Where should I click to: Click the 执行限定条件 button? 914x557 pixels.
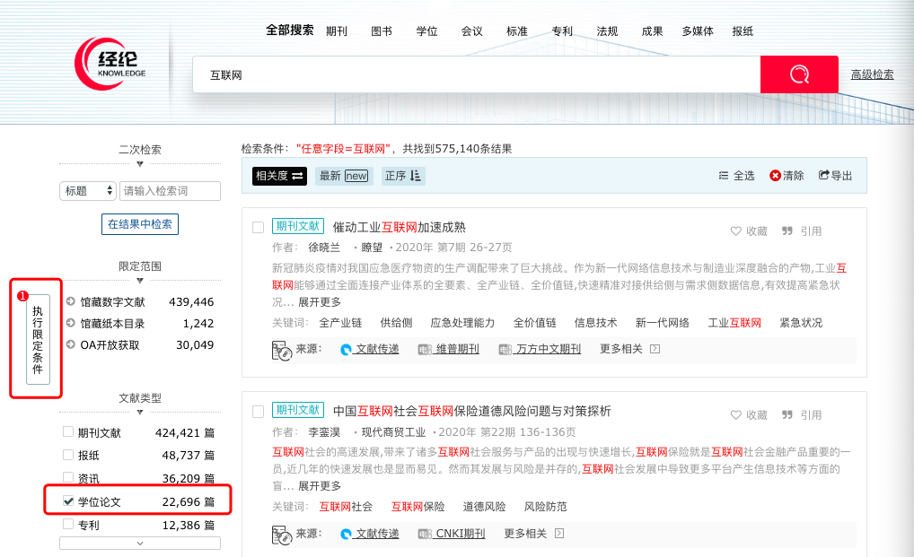click(x=37, y=339)
